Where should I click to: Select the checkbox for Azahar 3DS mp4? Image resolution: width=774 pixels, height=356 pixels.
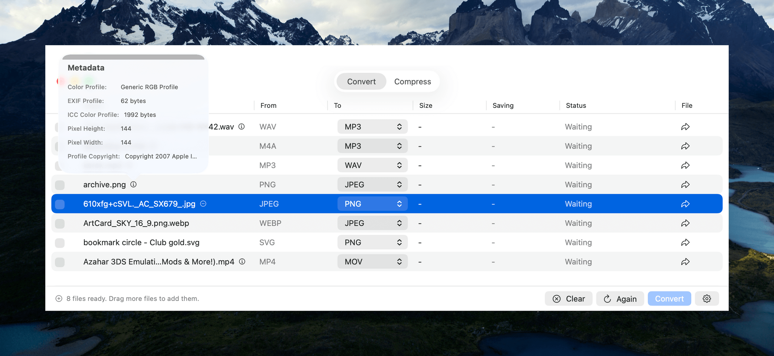point(60,262)
